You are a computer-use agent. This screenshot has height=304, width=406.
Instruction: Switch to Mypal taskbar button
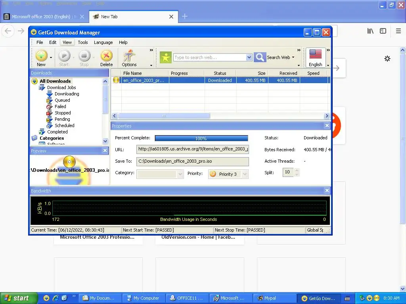click(x=274, y=298)
